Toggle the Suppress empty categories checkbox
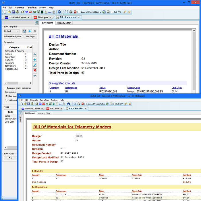This screenshot has height=201, width=201. [x=5, y=88]
